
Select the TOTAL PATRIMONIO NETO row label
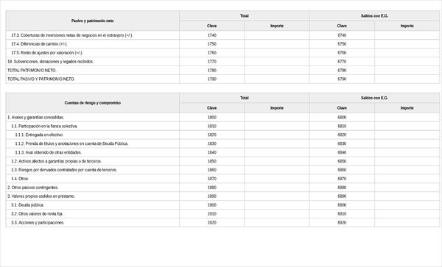32,71
